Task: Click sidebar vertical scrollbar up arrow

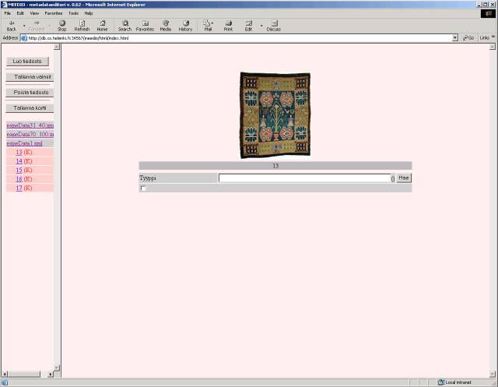Action: (x=57, y=47)
